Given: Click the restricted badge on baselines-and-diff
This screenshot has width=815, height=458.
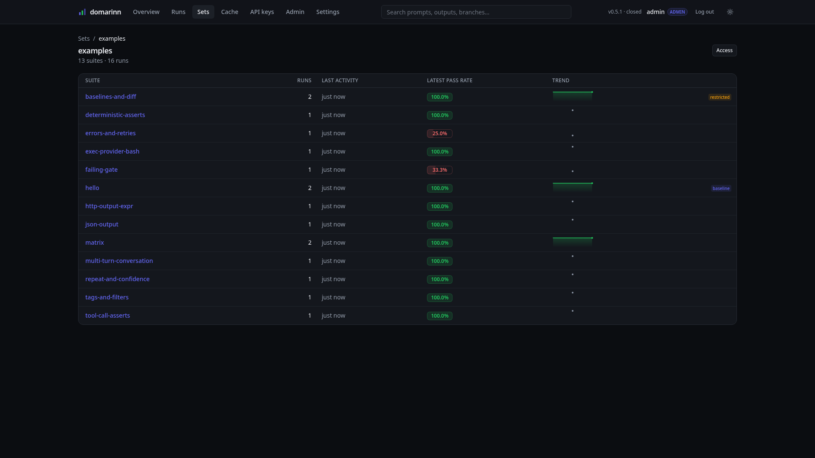Looking at the screenshot, I should click(719, 97).
